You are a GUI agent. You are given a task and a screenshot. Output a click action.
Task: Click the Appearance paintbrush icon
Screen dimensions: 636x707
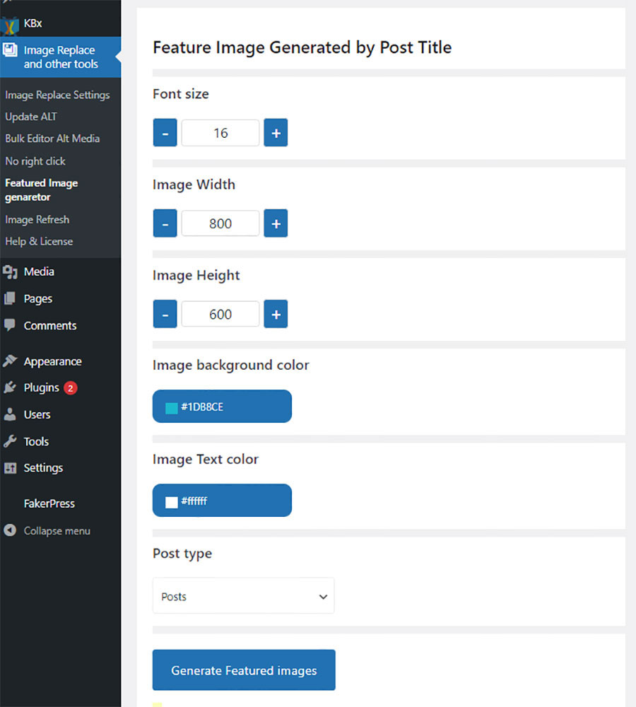tap(9, 361)
